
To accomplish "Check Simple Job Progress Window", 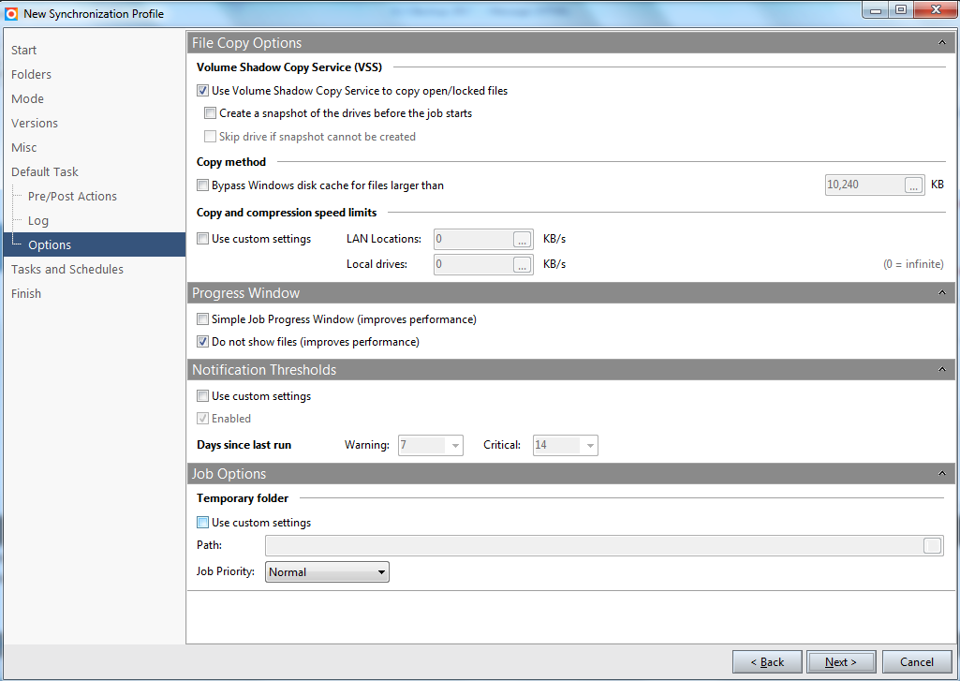I will coord(202,319).
